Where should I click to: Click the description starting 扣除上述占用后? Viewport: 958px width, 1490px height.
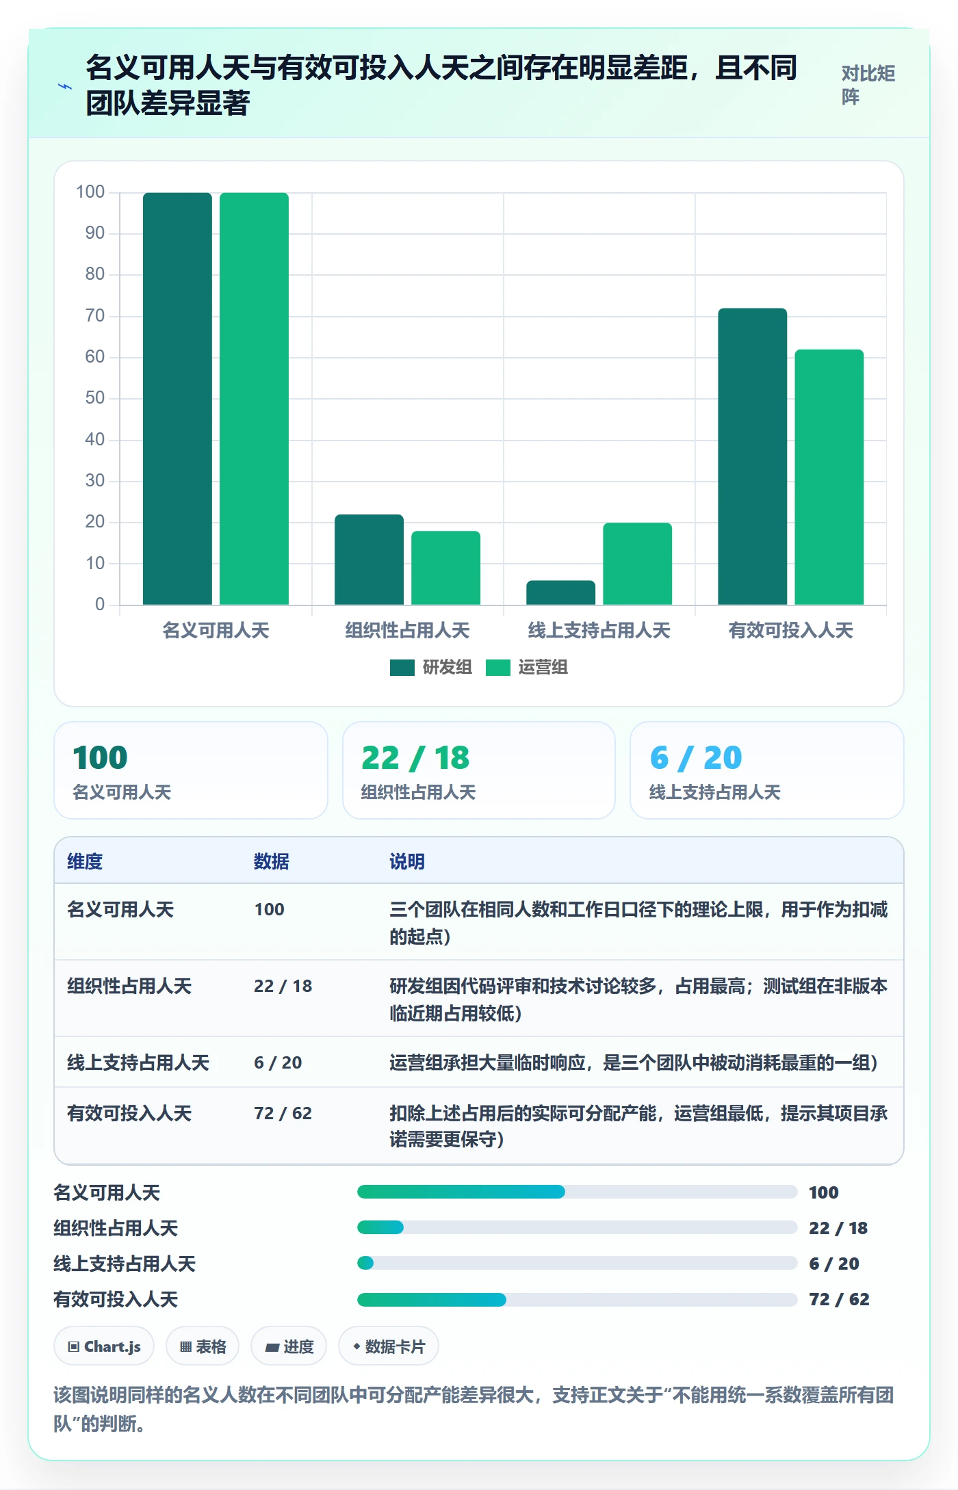[x=638, y=1126]
